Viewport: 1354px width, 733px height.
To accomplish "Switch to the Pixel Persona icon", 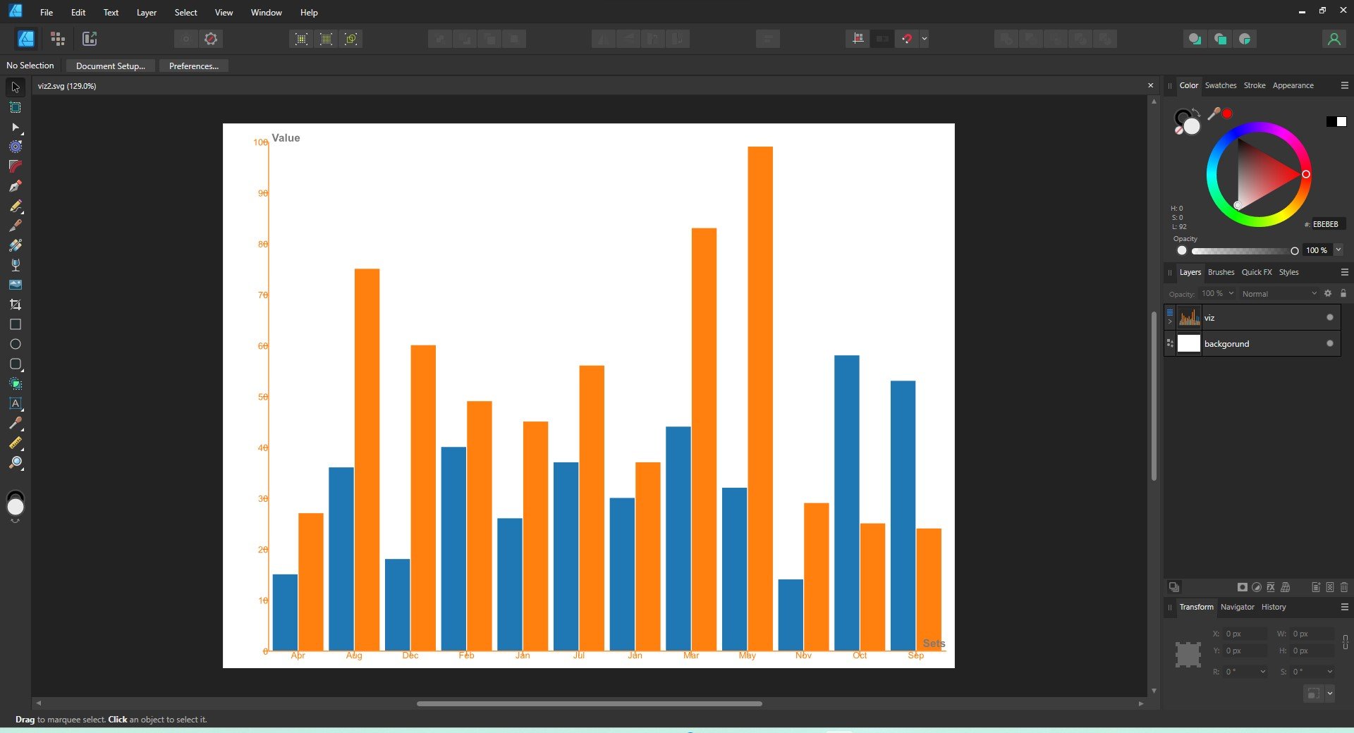I will [58, 39].
